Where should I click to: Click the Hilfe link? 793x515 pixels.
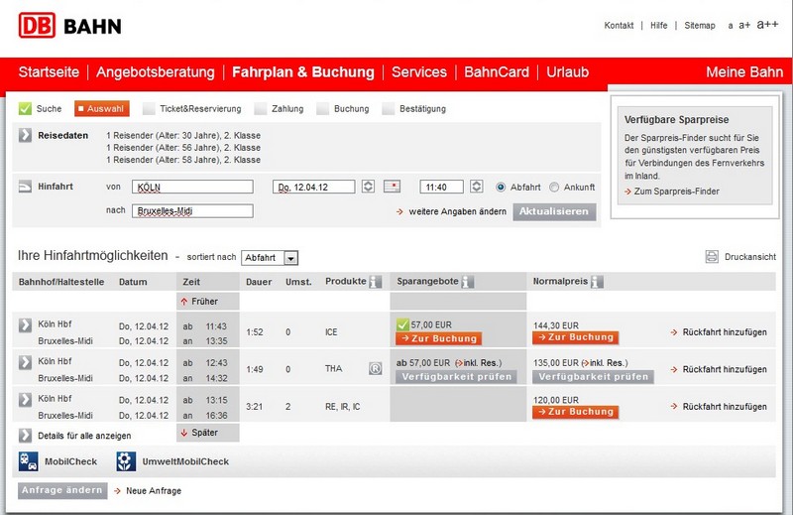658,26
